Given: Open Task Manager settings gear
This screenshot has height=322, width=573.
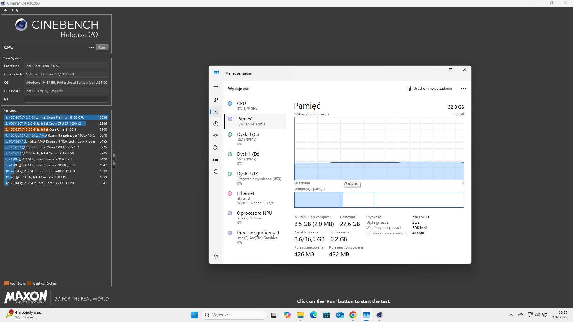Looking at the screenshot, I should 216,257.
